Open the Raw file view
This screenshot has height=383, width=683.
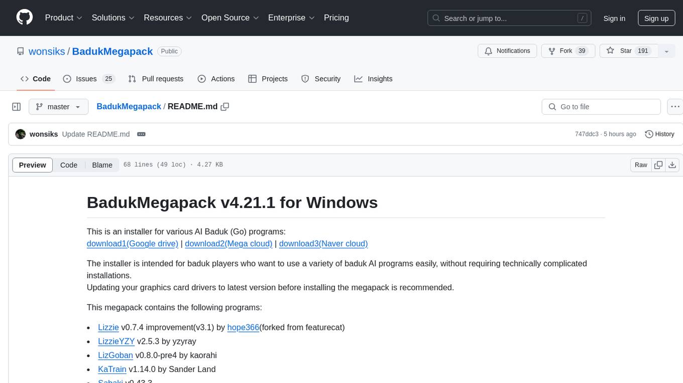click(641, 165)
